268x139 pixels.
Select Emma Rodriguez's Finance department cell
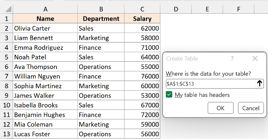pyautogui.click(x=101, y=48)
